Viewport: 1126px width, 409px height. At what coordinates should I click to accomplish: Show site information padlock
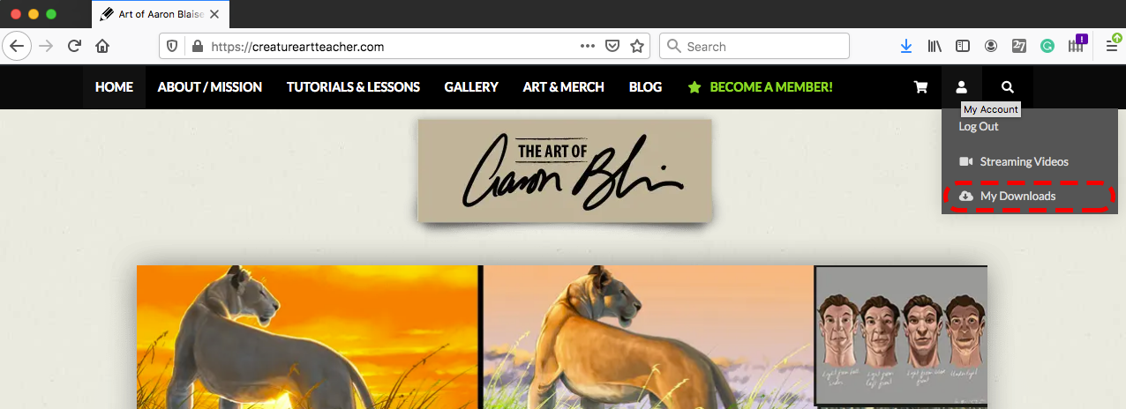coord(197,47)
